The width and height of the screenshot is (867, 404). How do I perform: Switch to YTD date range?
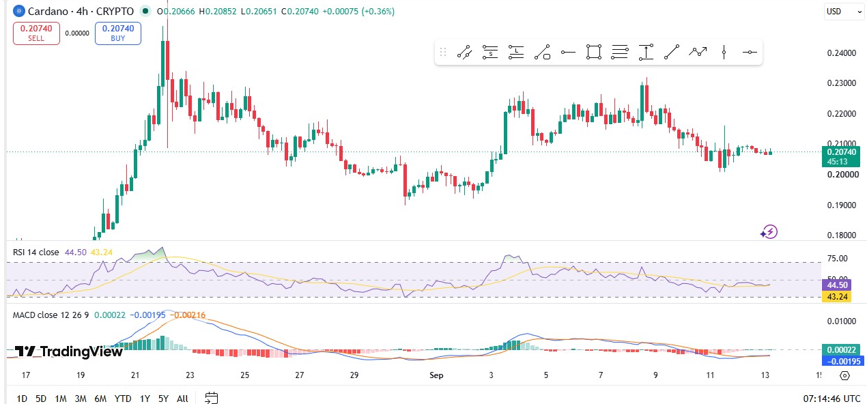click(123, 399)
